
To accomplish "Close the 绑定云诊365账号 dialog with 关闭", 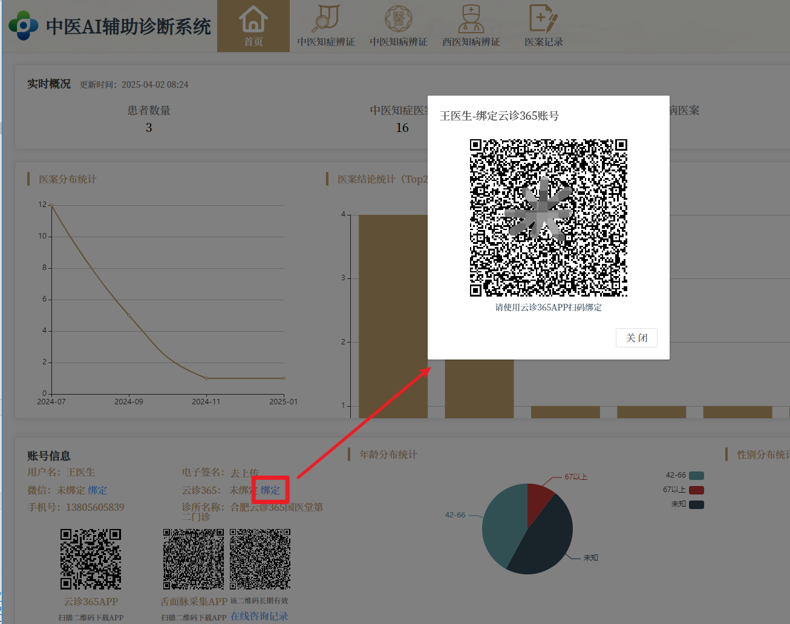I will pyautogui.click(x=636, y=338).
